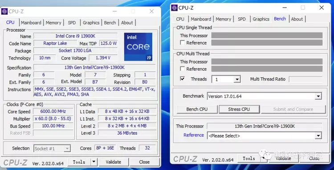Click This Processor field in right Bench window
The image size is (334, 170).
coord(265,126)
